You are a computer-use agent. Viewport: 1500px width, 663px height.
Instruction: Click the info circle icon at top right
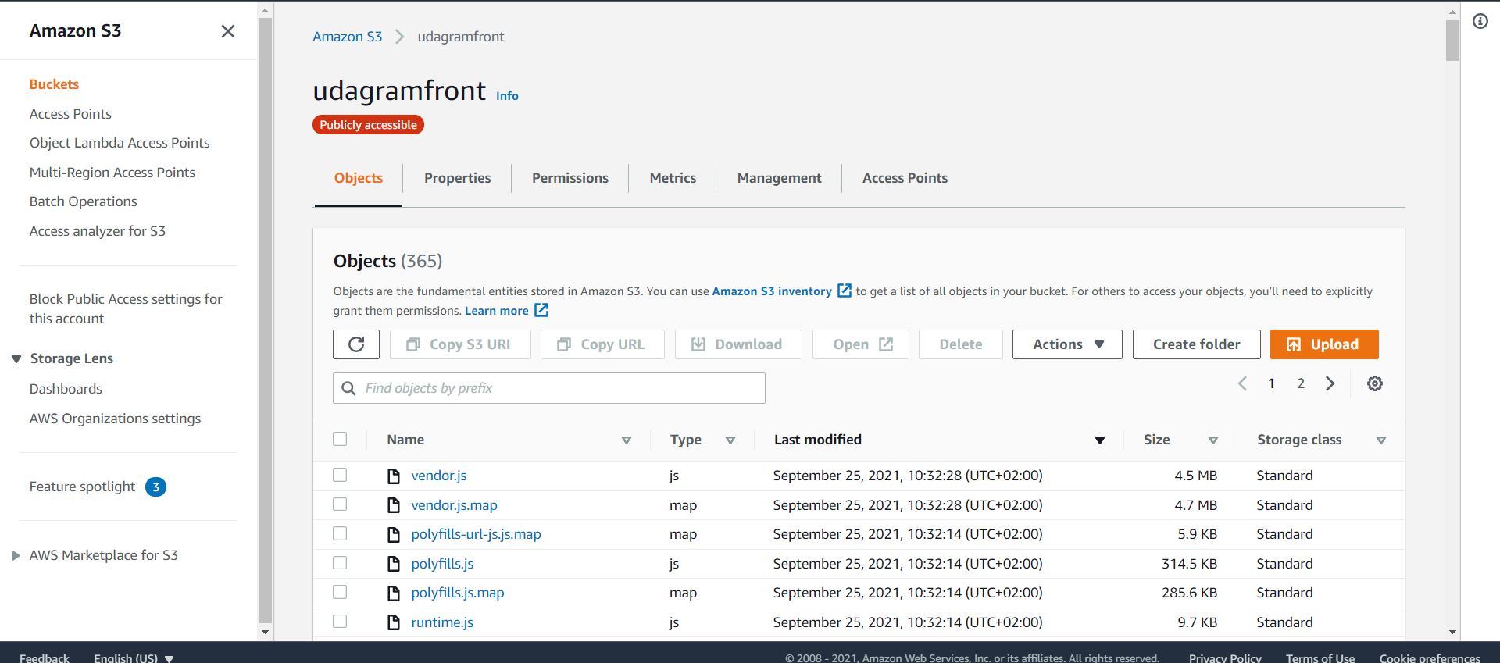[x=1480, y=21]
